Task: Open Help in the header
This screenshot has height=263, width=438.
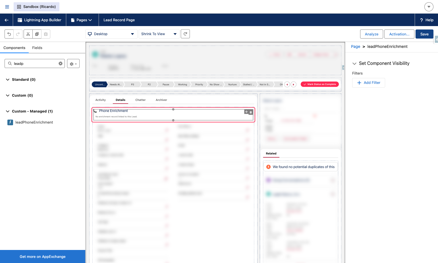Action: 427,20
